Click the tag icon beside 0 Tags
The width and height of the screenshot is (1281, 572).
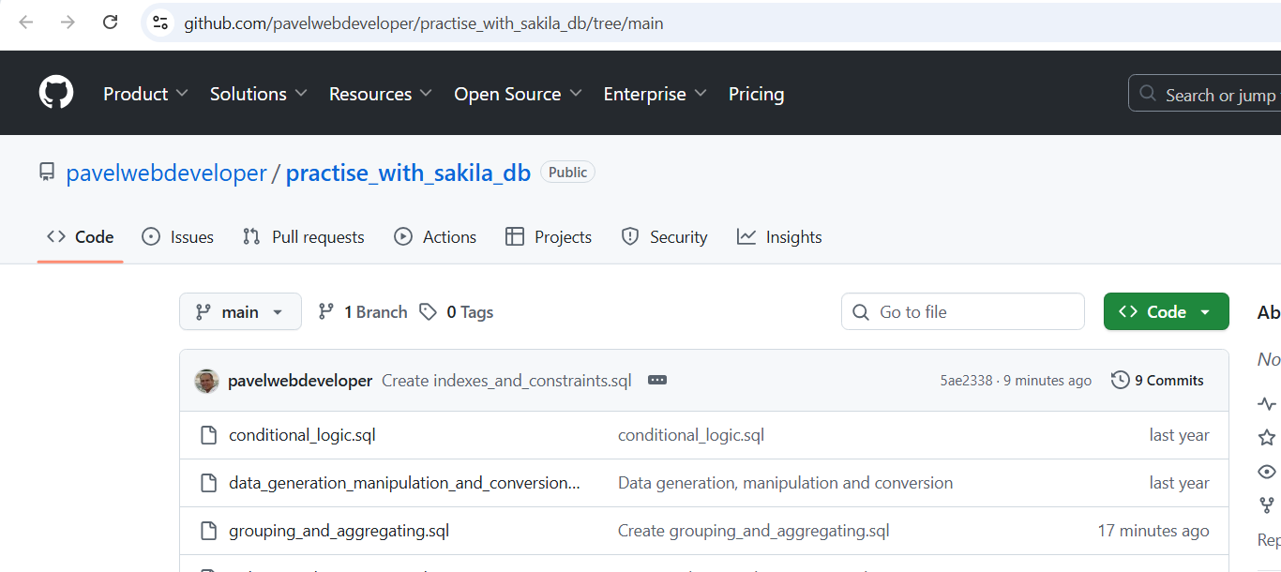pos(429,312)
